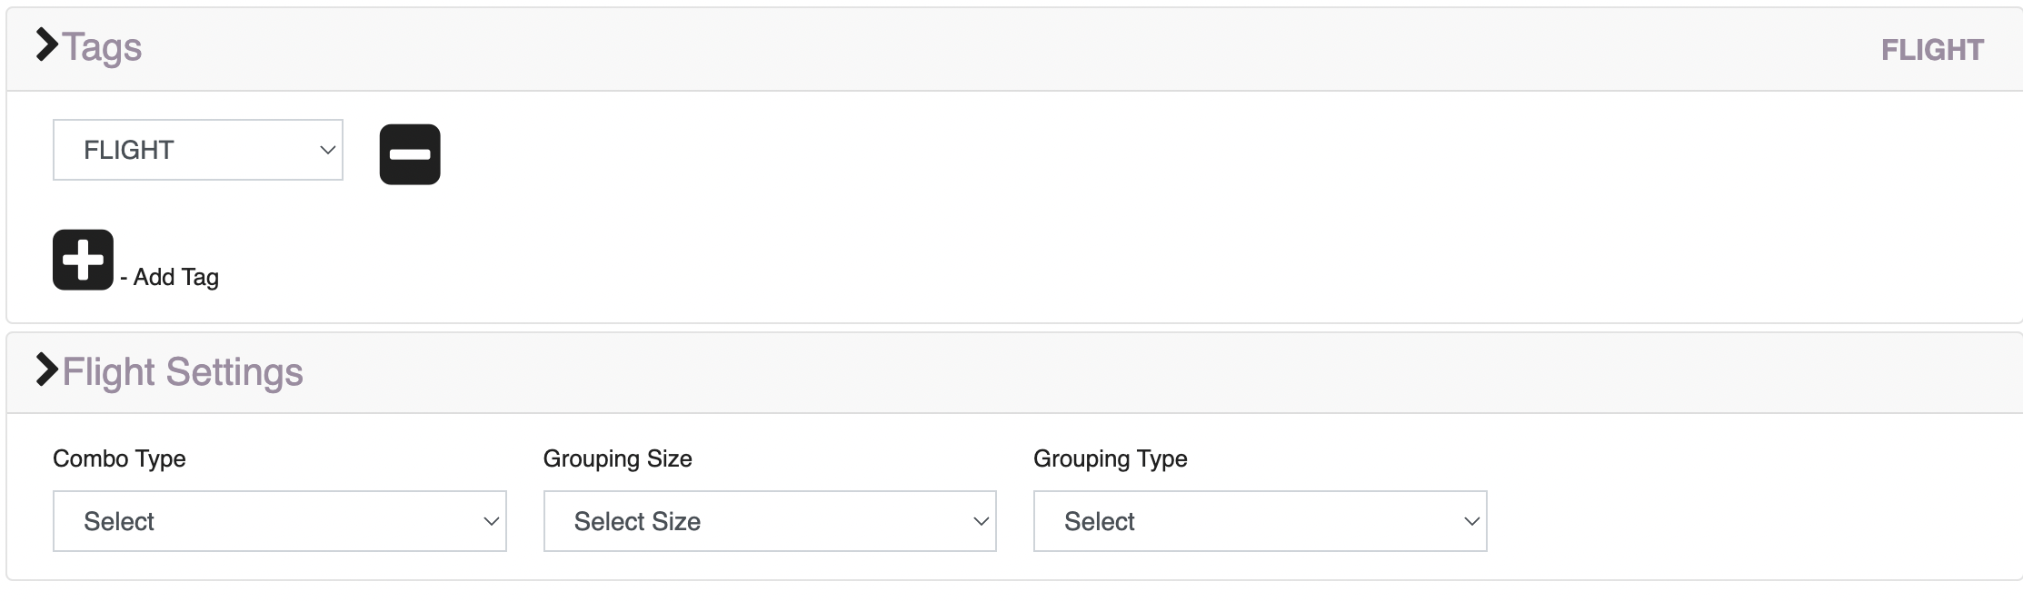2023x601 pixels.
Task: Click the minus icon to remove FLIGHT tag
Action: [410, 154]
